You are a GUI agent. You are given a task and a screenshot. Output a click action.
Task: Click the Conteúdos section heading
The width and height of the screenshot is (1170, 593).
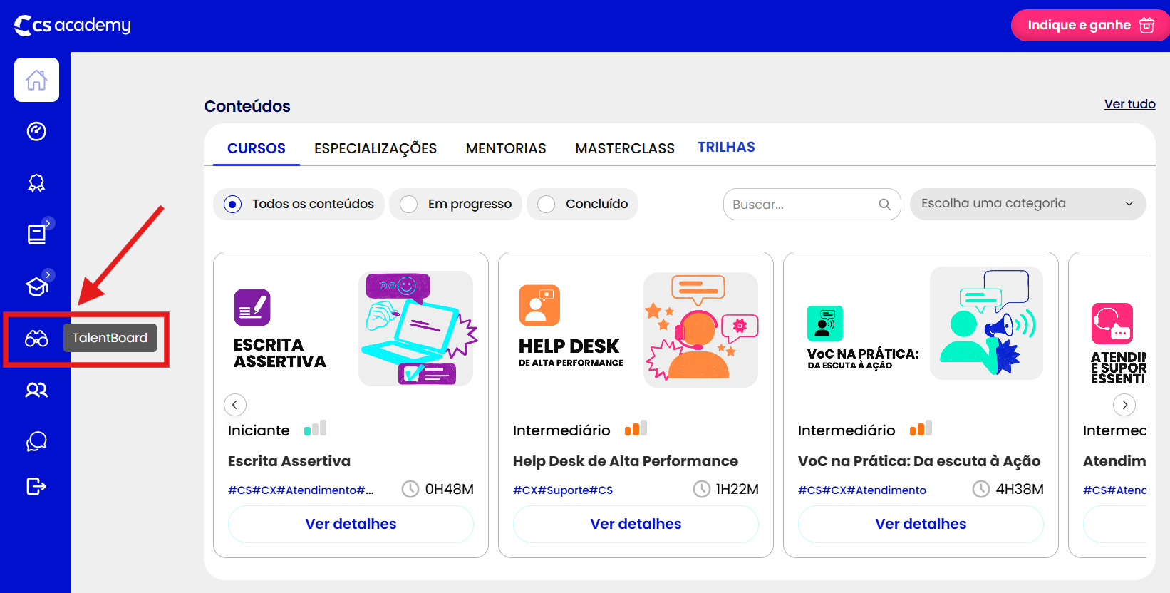[247, 106]
